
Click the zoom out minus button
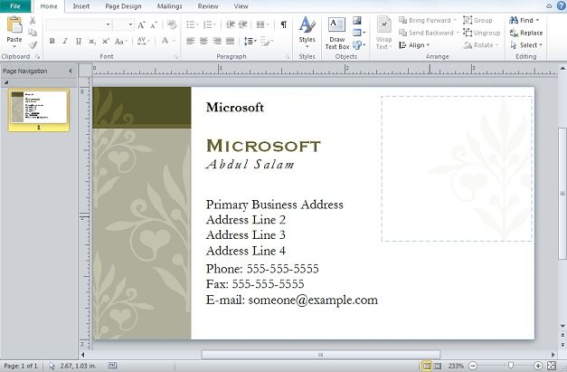click(473, 366)
